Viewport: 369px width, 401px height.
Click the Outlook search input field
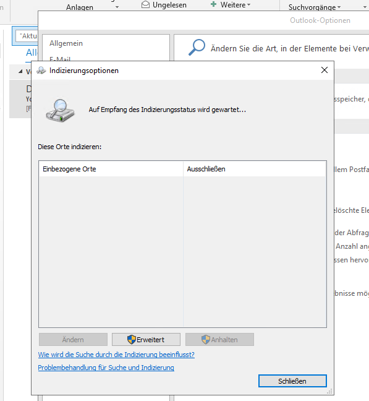(27, 36)
